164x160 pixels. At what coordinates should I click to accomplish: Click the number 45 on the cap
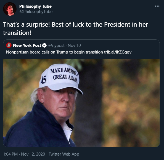point(43,80)
